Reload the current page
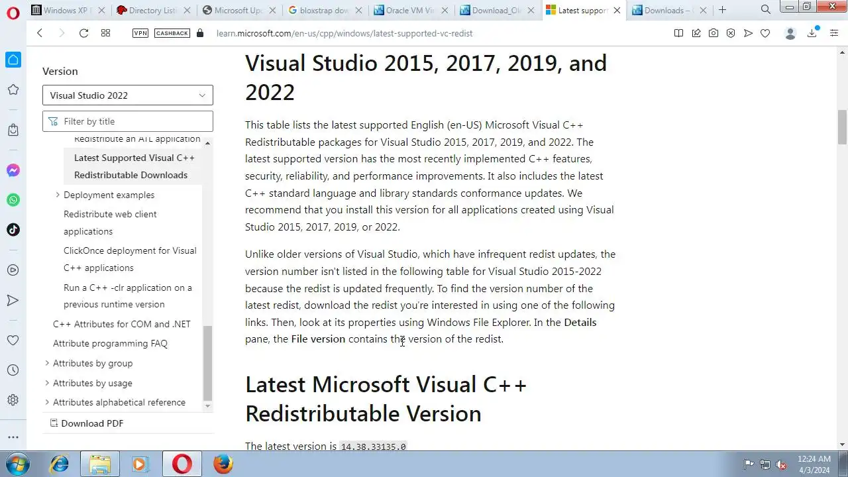Image resolution: width=848 pixels, height=477 pixels. pyautogui.click(x=83, y=33)
